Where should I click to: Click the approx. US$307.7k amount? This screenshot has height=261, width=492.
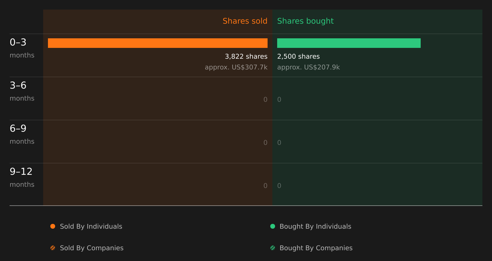click(x=236, y=67)
